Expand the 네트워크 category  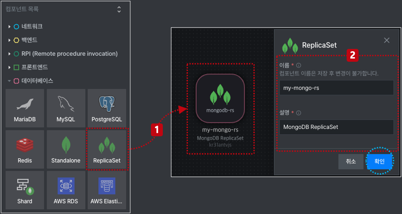click(9, 27)
